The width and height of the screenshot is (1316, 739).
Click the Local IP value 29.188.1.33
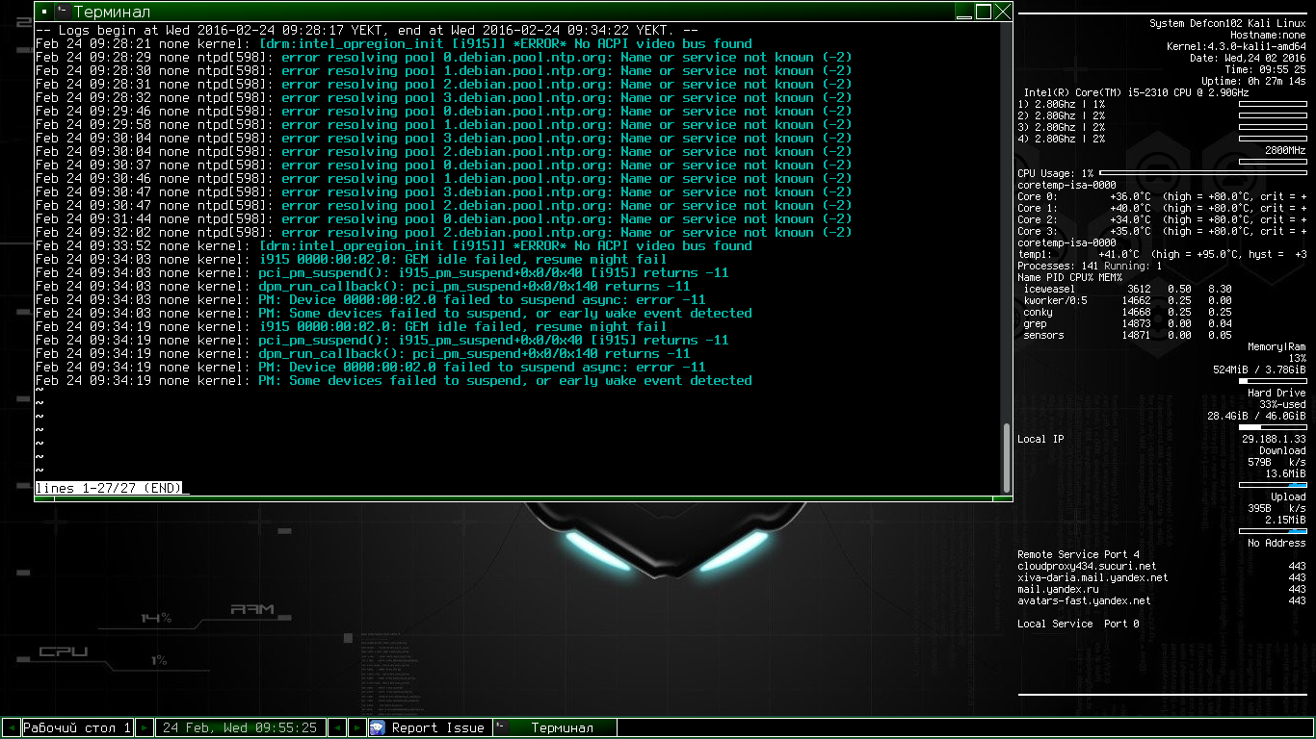[1274, 439]
